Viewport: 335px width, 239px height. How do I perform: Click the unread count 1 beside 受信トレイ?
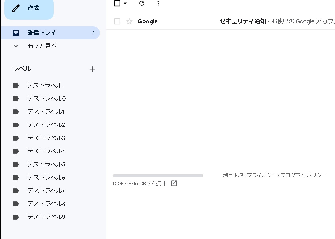pos(93,33)
